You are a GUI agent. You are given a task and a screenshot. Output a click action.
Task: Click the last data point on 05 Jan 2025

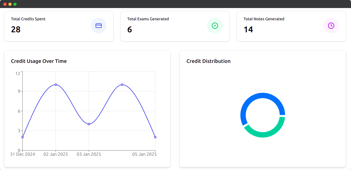pyautogui.click(x=155, y=137)
